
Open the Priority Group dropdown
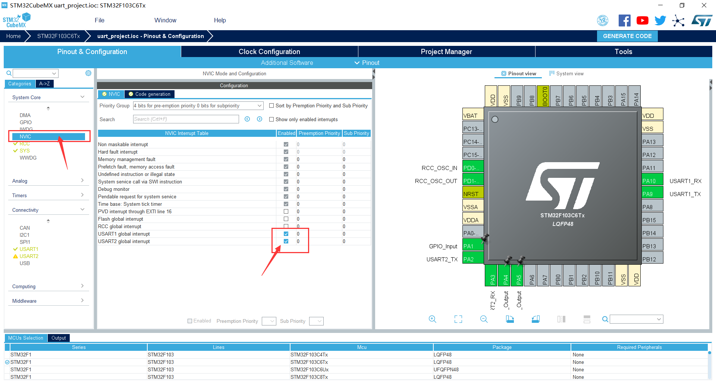[x=198, y=106]
